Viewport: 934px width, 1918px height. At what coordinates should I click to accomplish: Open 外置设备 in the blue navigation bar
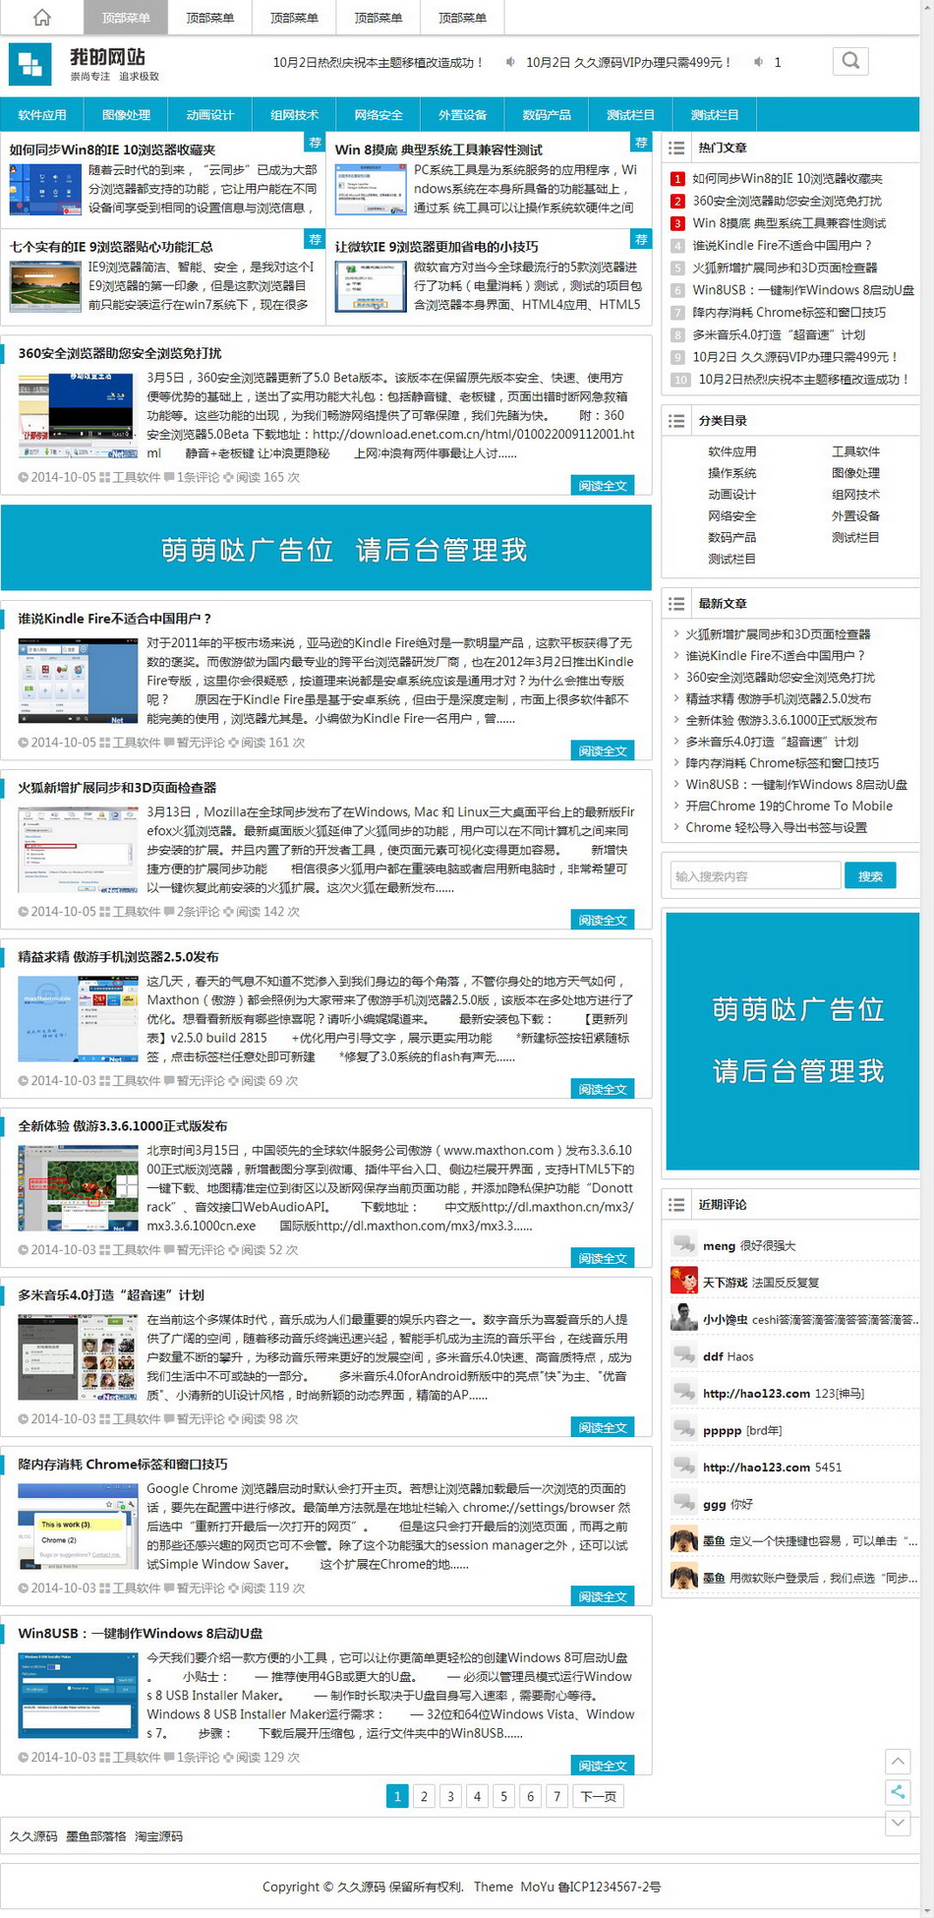(463, 115)
